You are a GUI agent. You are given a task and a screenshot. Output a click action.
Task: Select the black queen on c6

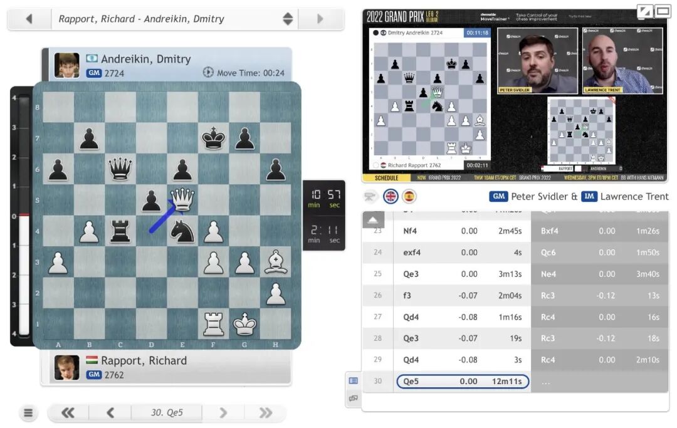point(120,169)
